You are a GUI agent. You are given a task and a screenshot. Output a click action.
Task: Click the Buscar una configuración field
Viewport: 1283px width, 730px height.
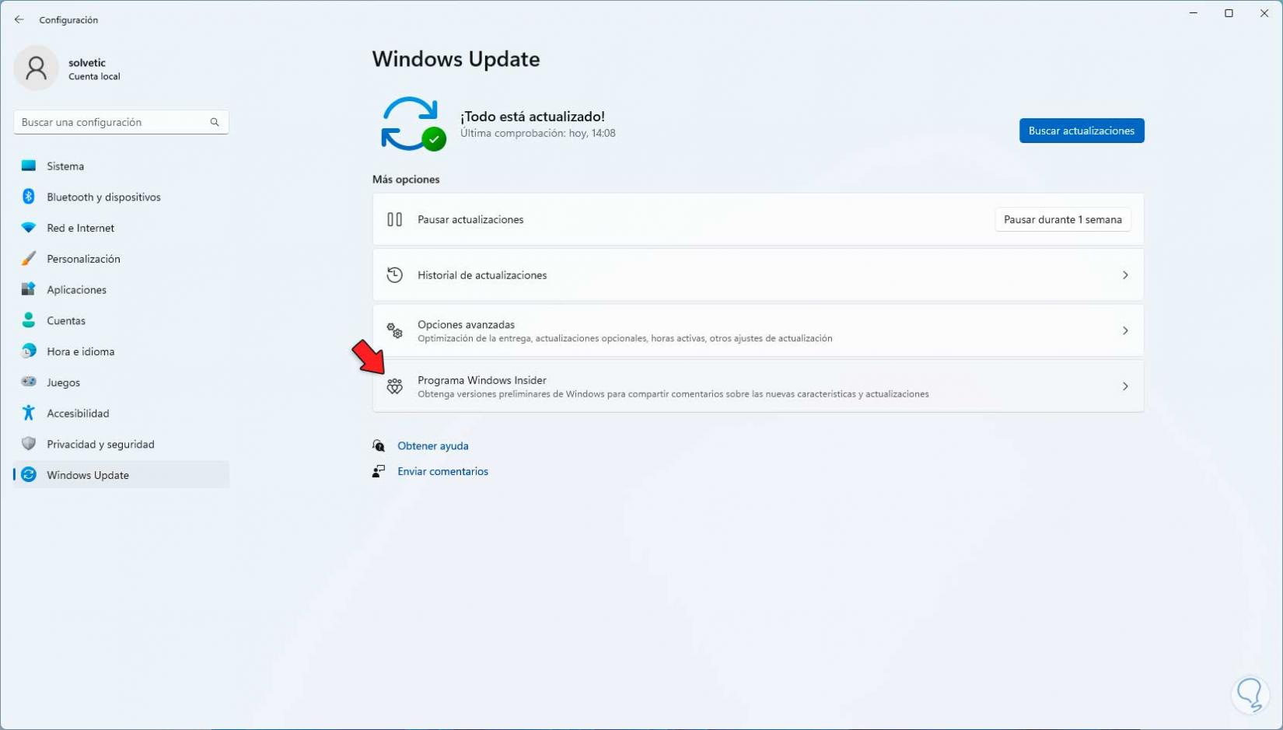pos(121,122)
